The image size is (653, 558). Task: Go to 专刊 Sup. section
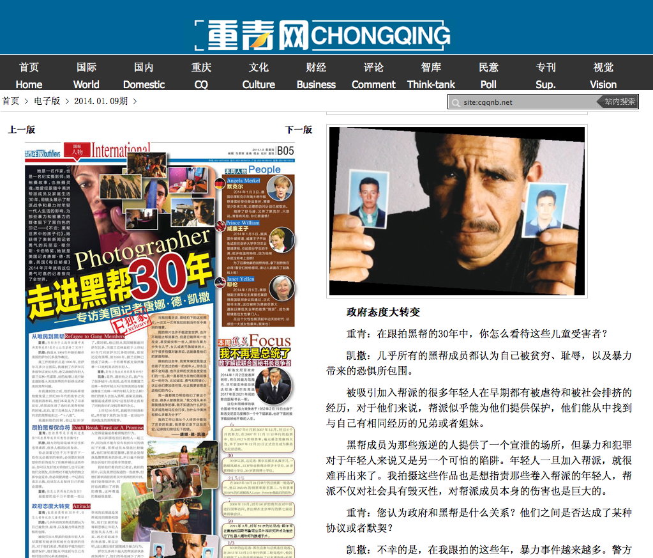pyautogui.click(x=546, y=75)
